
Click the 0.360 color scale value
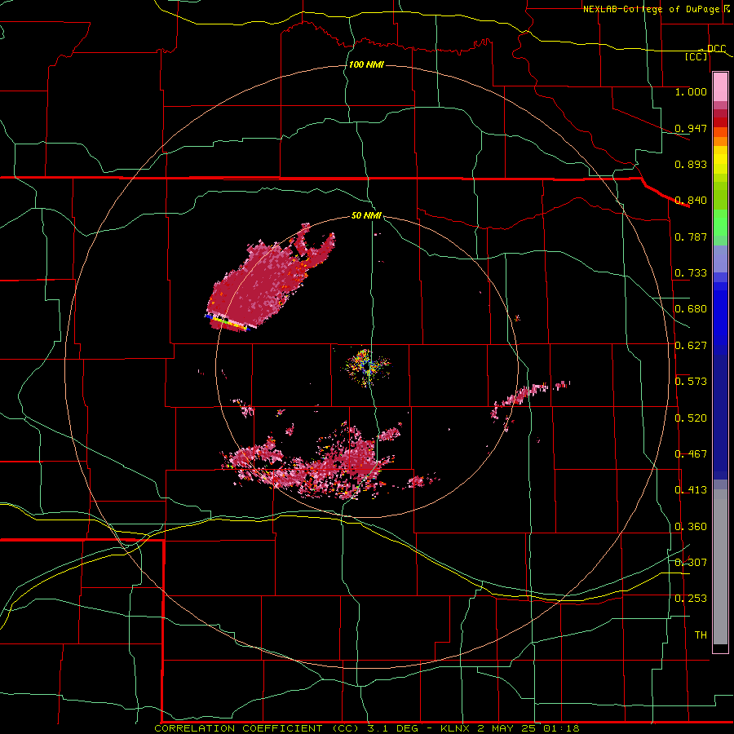pos(691,527)
